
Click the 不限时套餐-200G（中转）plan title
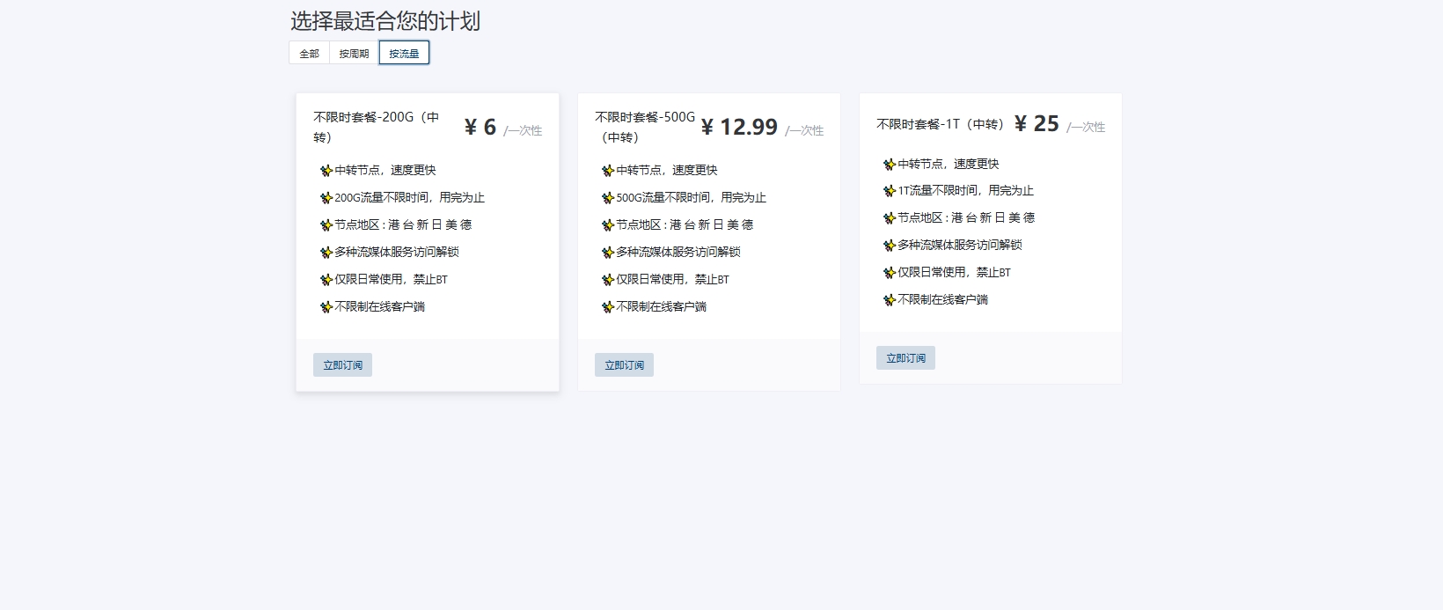[x=377, y=127]
